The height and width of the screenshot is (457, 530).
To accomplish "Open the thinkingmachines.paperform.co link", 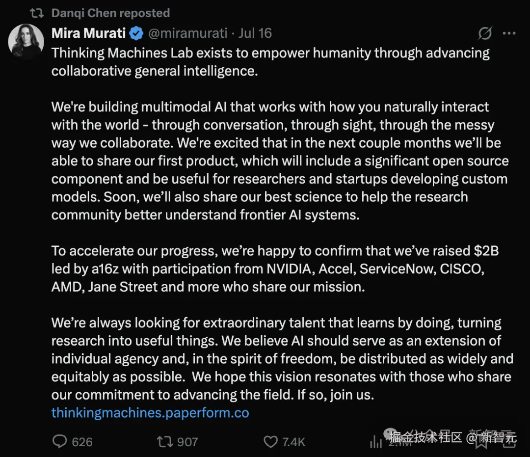I will [x=150, y=413].
